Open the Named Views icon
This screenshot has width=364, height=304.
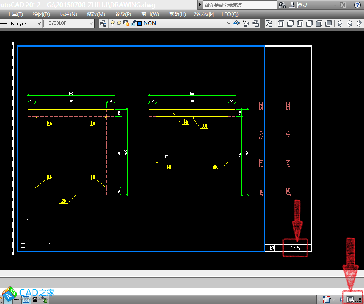(269, 23)
